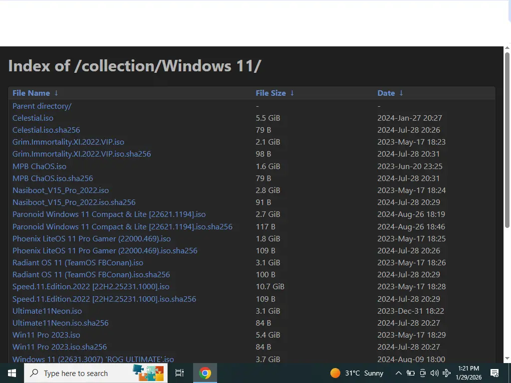This screenshot has height=383, width=511.
Task: Select the date '2024-Jan-27 20:27'
Action: (x=409, y=118)
